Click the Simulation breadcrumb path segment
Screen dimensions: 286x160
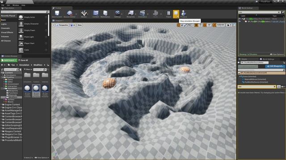point(24,65)
